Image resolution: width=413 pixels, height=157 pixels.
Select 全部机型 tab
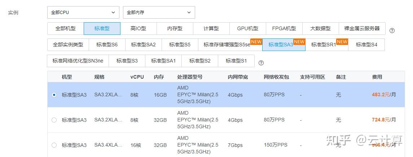tap(65, 28)
